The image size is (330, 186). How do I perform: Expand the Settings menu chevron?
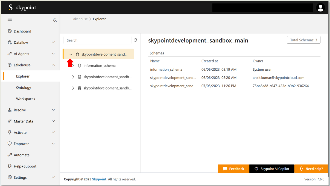point(53,177)
